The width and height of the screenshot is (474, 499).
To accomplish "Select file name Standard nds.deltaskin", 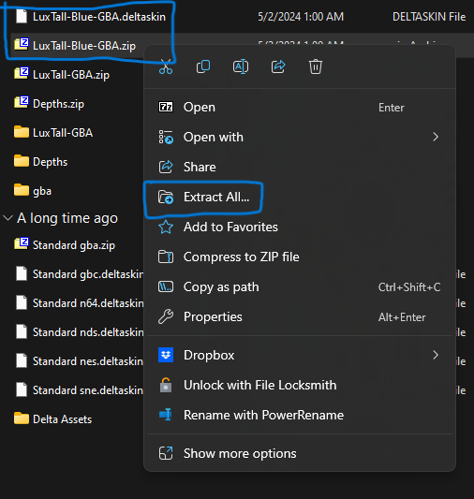I will click(88, 332).
